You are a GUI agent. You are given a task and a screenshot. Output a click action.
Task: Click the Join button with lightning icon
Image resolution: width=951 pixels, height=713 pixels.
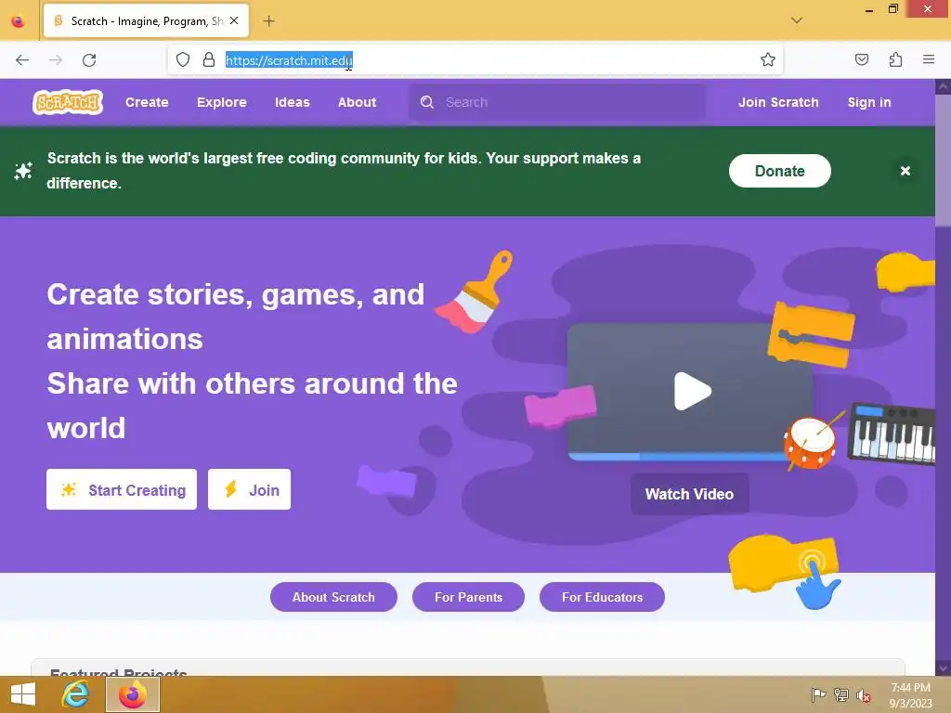[249, 489]
